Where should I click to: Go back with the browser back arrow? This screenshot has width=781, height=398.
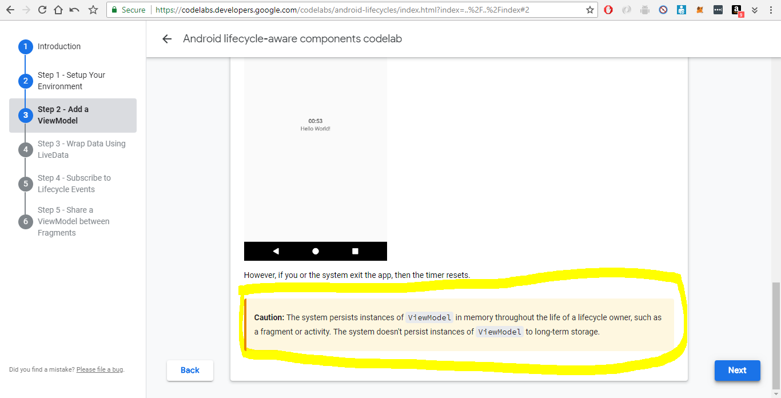pyautogui.click(x=10, y=10)
